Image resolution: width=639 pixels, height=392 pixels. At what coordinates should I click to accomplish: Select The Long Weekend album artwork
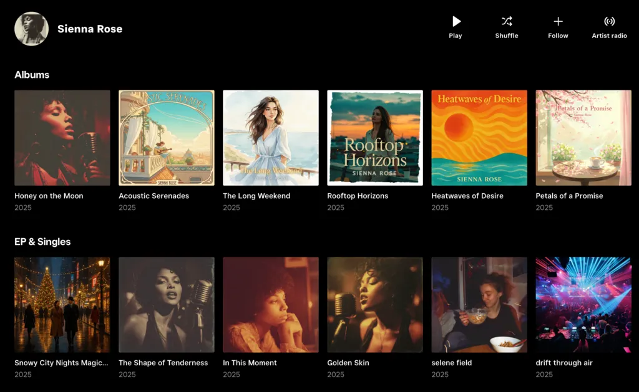coord(271,138)
